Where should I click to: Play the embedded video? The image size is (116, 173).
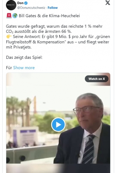[58, 125]
